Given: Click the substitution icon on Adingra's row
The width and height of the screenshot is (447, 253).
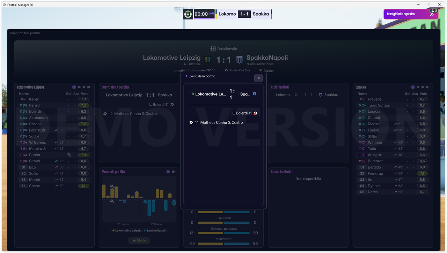Looking at the screenshot, I should tap(395, 155).
